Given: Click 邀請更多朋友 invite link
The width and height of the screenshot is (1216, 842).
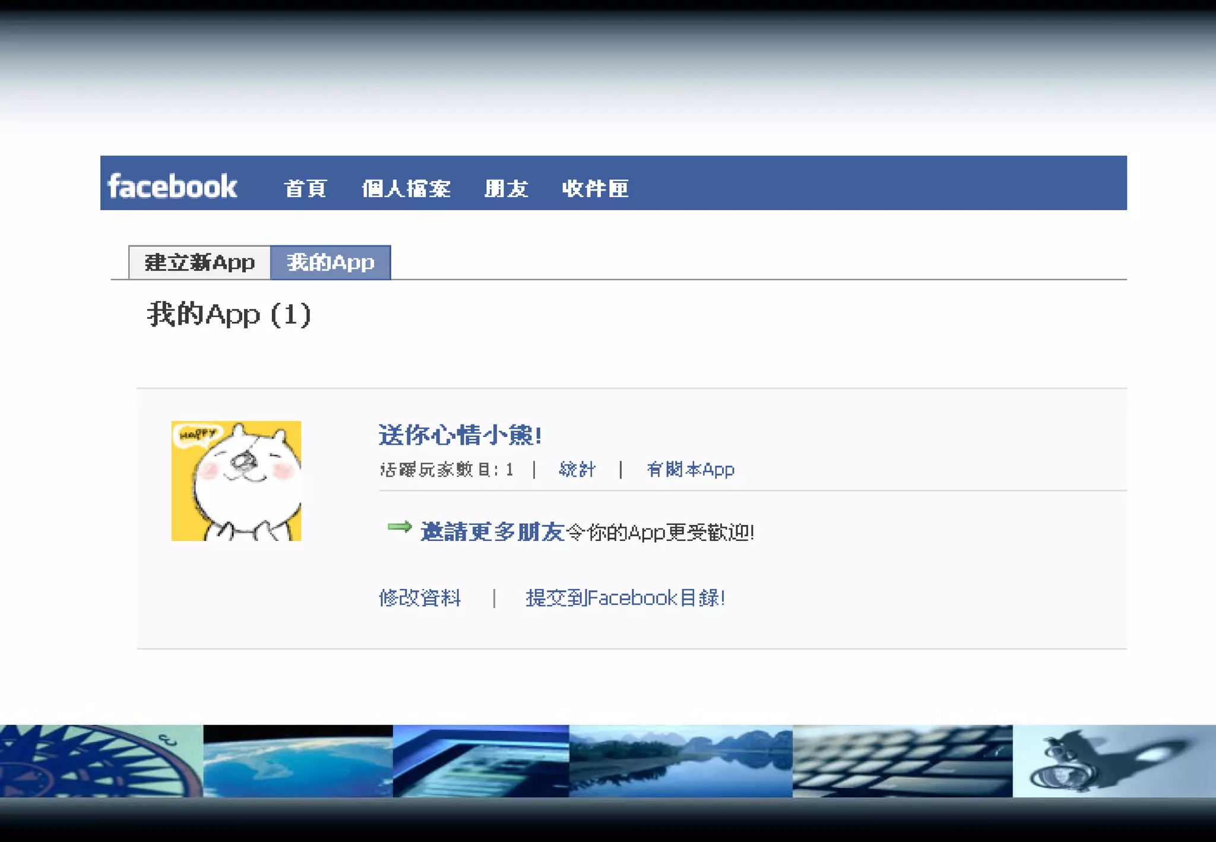Looking at the screenshot, I should click(x=492, y=532).
